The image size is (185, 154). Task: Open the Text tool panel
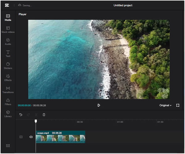(8, 54)
